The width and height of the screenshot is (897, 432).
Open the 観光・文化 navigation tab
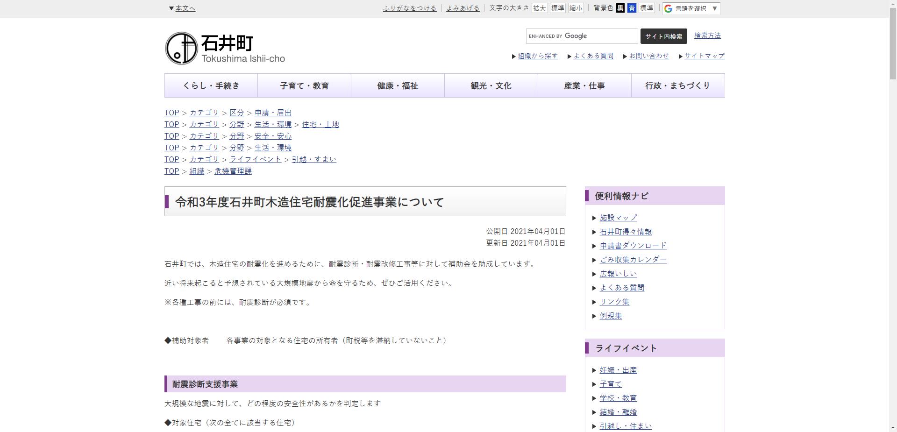pos(491,85)
